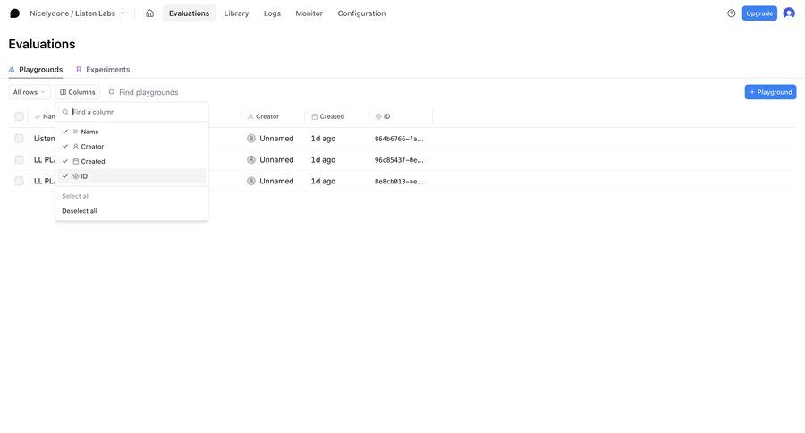Viewport: 805px width, 433px height.
Task: Click the avatar icon in the 96c8543f row
Action: [x=251, y=160]
